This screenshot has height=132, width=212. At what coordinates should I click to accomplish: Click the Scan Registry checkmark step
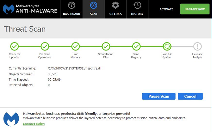(x=136, y=46)
